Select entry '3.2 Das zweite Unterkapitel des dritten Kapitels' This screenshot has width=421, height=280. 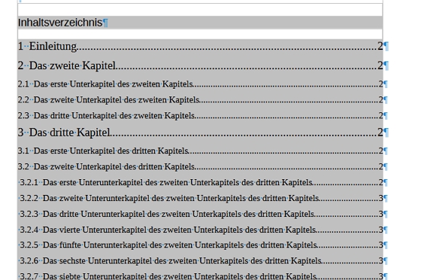click(200, 166)
